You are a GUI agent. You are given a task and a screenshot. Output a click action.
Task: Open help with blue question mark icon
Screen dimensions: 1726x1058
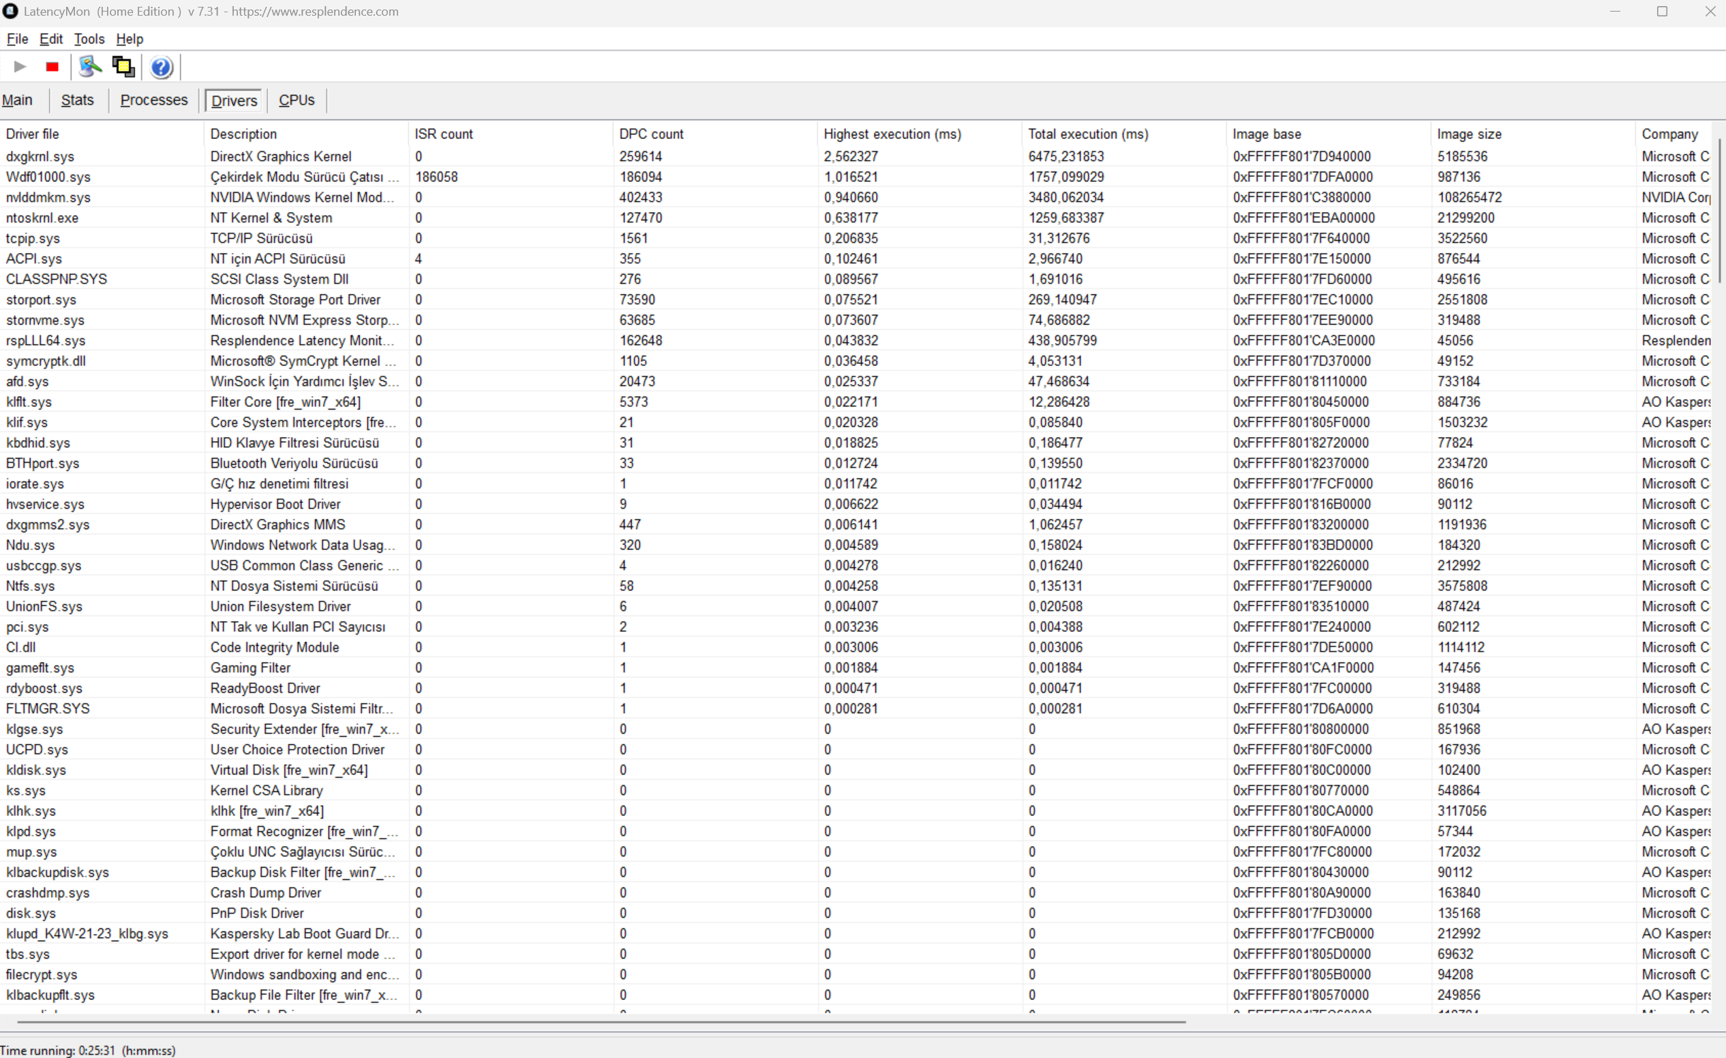(161, 67)
